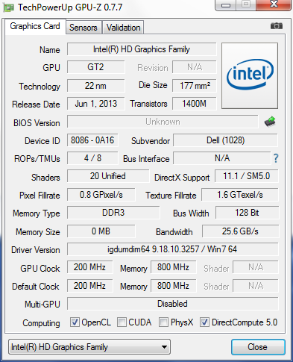Toggle the CUDA checkbox
Screen dimensions: 293x362
(122, 322)
